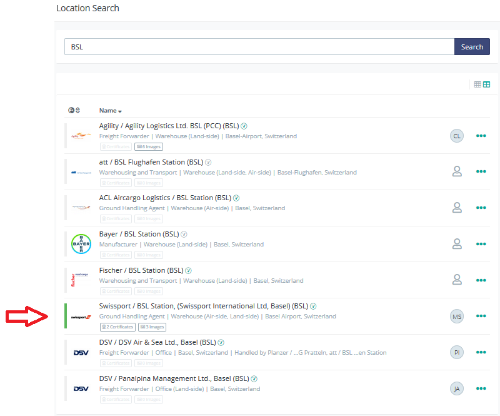The height and width of the screenshot is (416, 500).
Task: Click verified checkmark beside Swissport BSL Station
Action: (x=313, y=306)
